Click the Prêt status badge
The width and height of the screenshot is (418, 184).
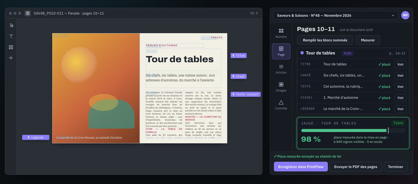(348, 53)
